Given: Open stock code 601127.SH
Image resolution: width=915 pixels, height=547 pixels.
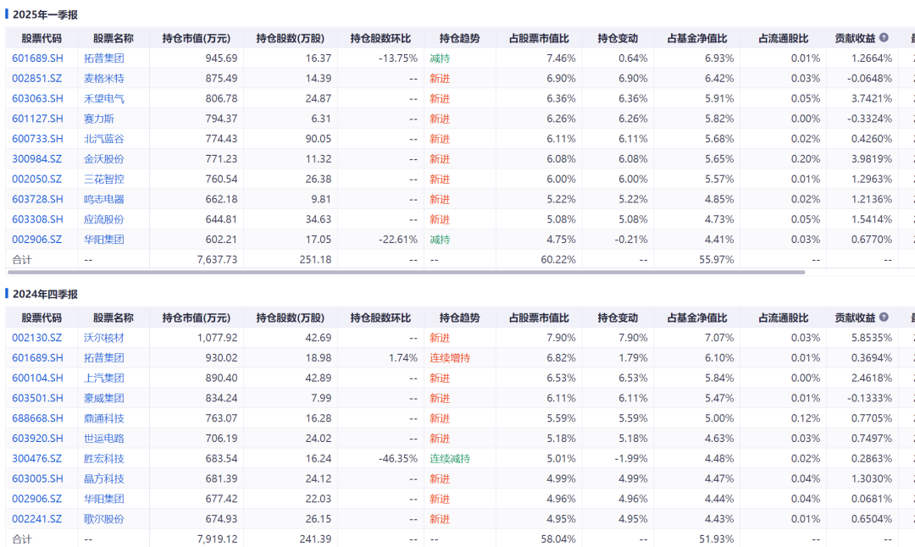Looking at the screenshot, I should click(x=37, y=119).
